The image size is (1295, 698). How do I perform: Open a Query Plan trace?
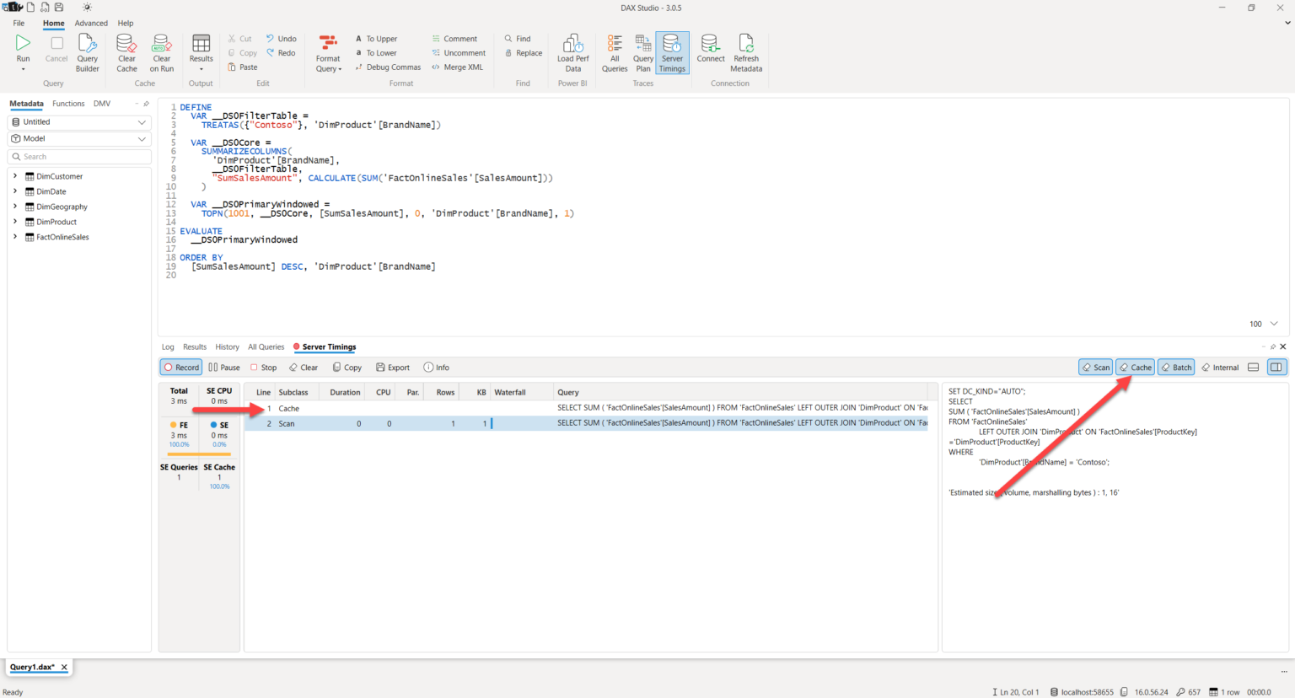pos(642,51)
